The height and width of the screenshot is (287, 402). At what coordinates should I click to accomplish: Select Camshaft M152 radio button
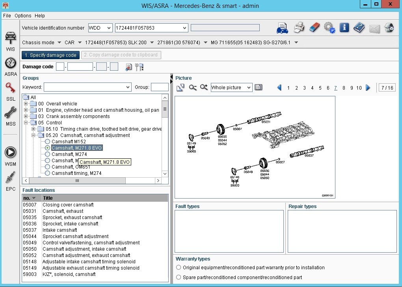48,142
